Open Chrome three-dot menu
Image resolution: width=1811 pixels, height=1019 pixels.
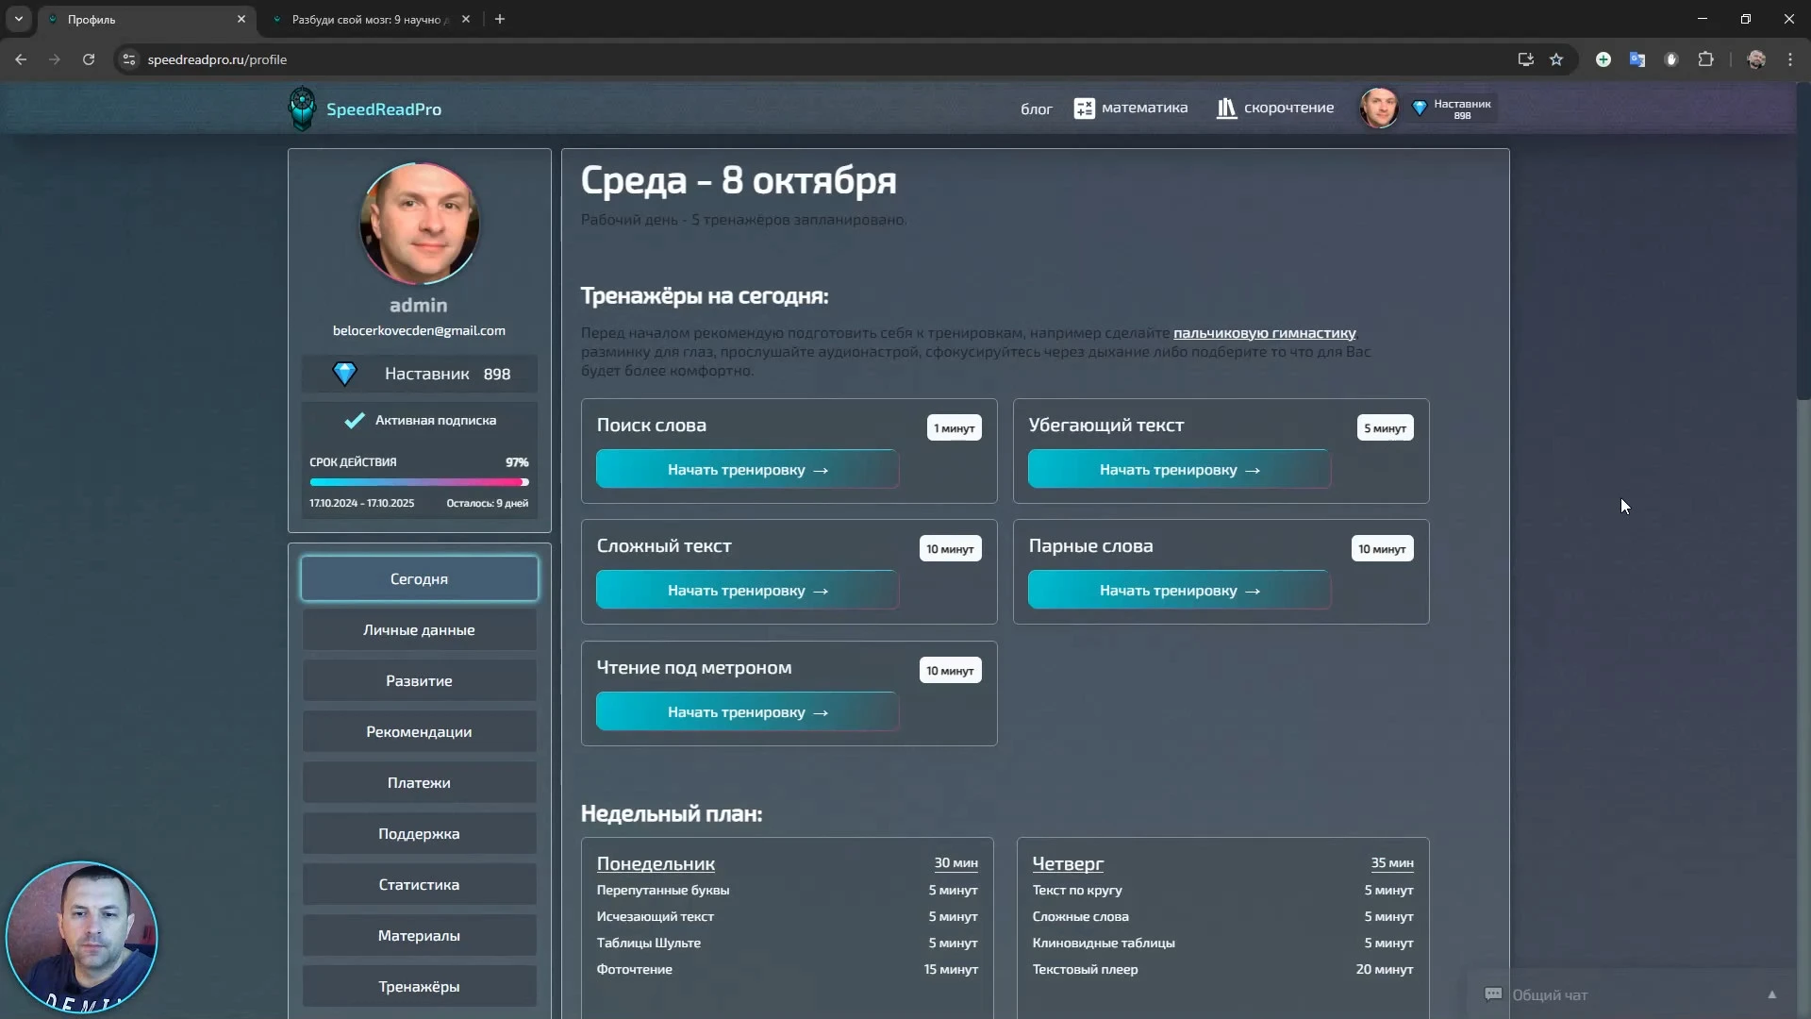1790,59
